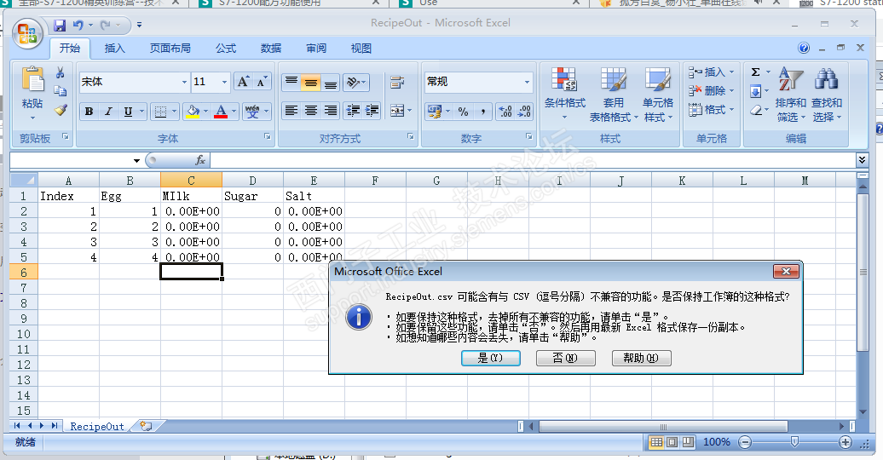Increase font size with large A
Viewport: 883px width, 460px height.
(243, 82)
